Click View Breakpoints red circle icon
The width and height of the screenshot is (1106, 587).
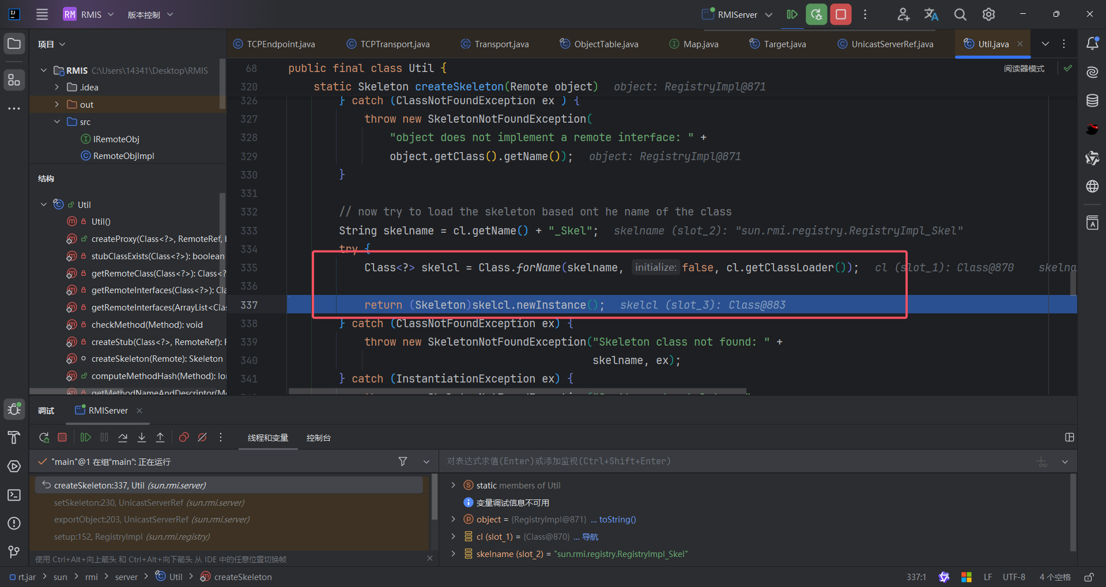point(184,438)
